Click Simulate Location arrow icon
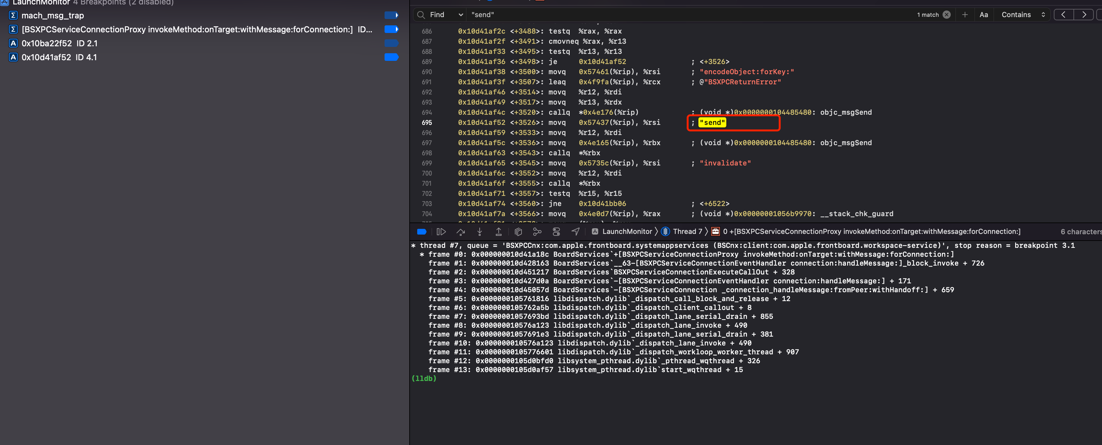1102x445 pixels. (x=575, y=231)
